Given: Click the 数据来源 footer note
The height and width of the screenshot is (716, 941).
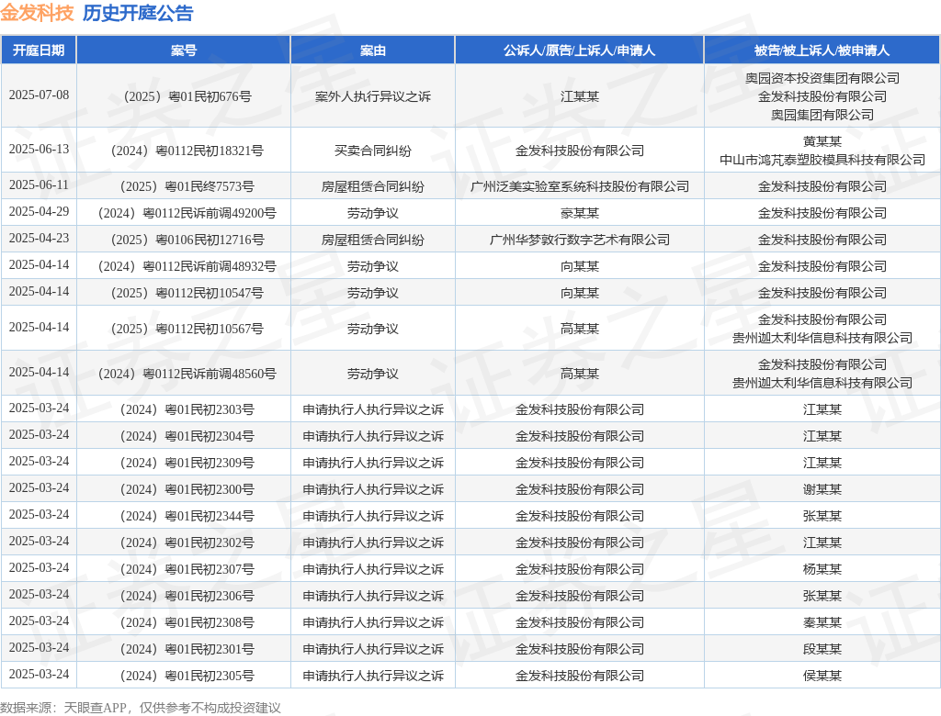Looking at the screenshot, I should 141,708.
